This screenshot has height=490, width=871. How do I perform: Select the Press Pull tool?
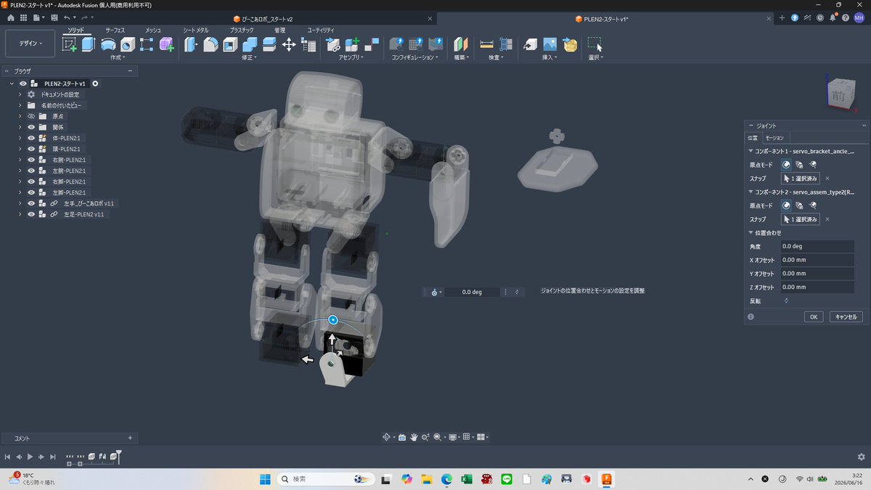point(191,44)
